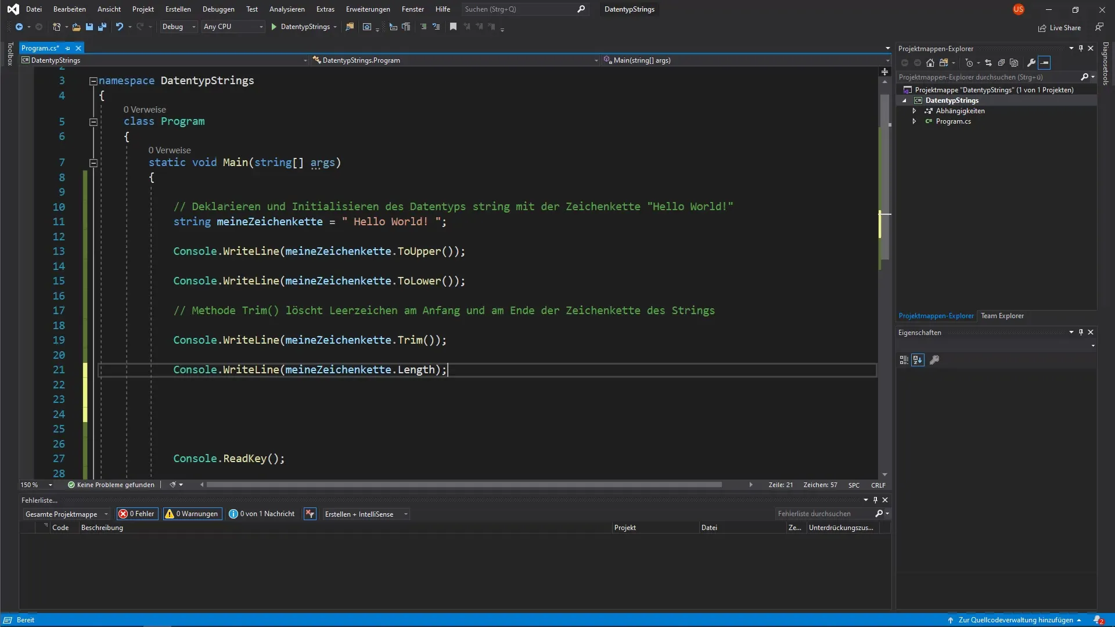Toggle the 0 von 1 Nachricht filter
Image resolution: width=1115 pixels, height=627 pixels.
pos(261,514)
